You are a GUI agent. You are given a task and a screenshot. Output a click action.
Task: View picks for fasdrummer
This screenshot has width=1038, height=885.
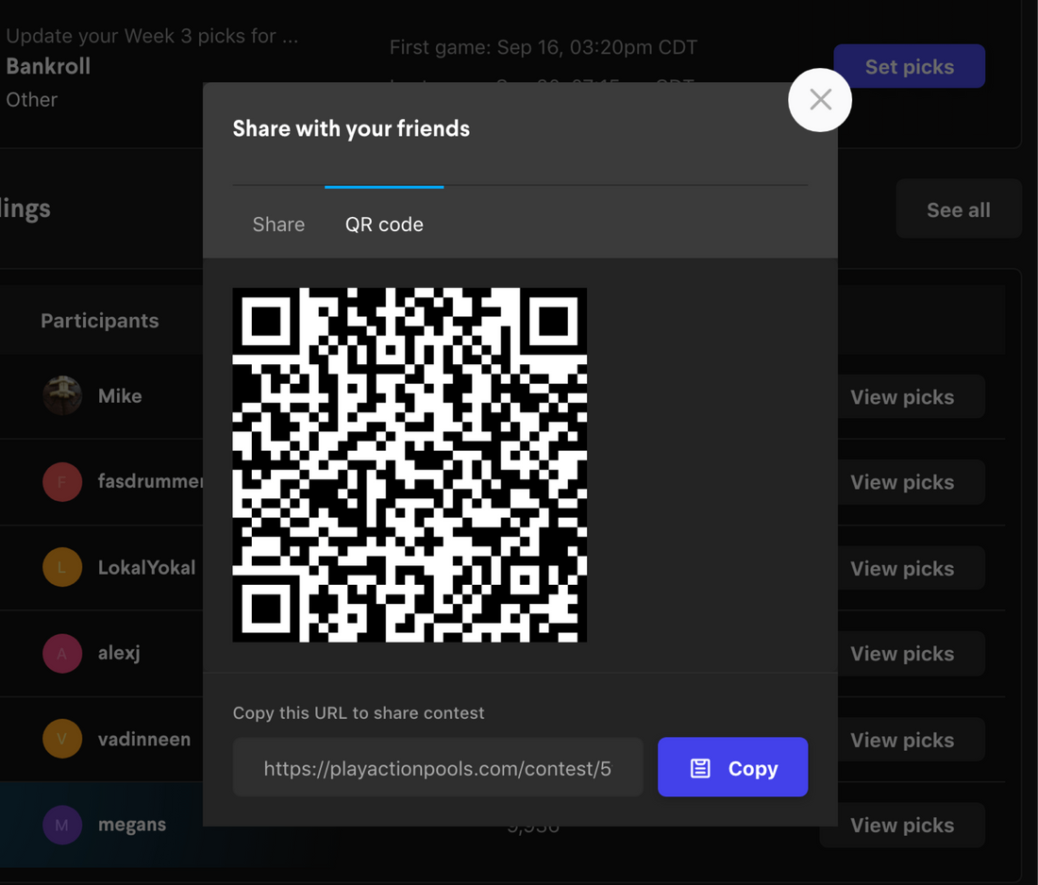(x=901, y=482)
